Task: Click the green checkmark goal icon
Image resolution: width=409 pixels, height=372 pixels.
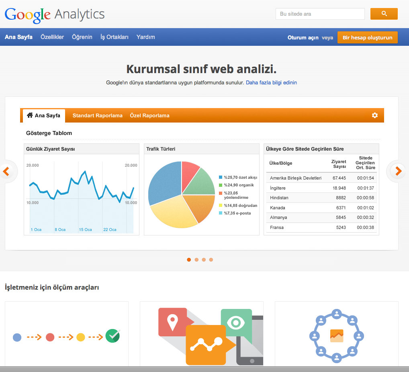Action: (x=112, y=336)
